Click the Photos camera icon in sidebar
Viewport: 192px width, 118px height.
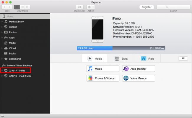pos(6,32)
